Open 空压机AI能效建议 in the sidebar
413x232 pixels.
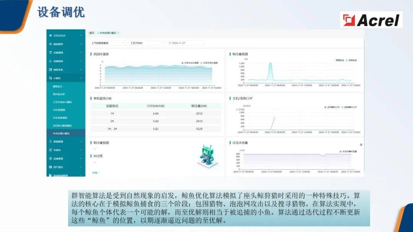[62, 126]
